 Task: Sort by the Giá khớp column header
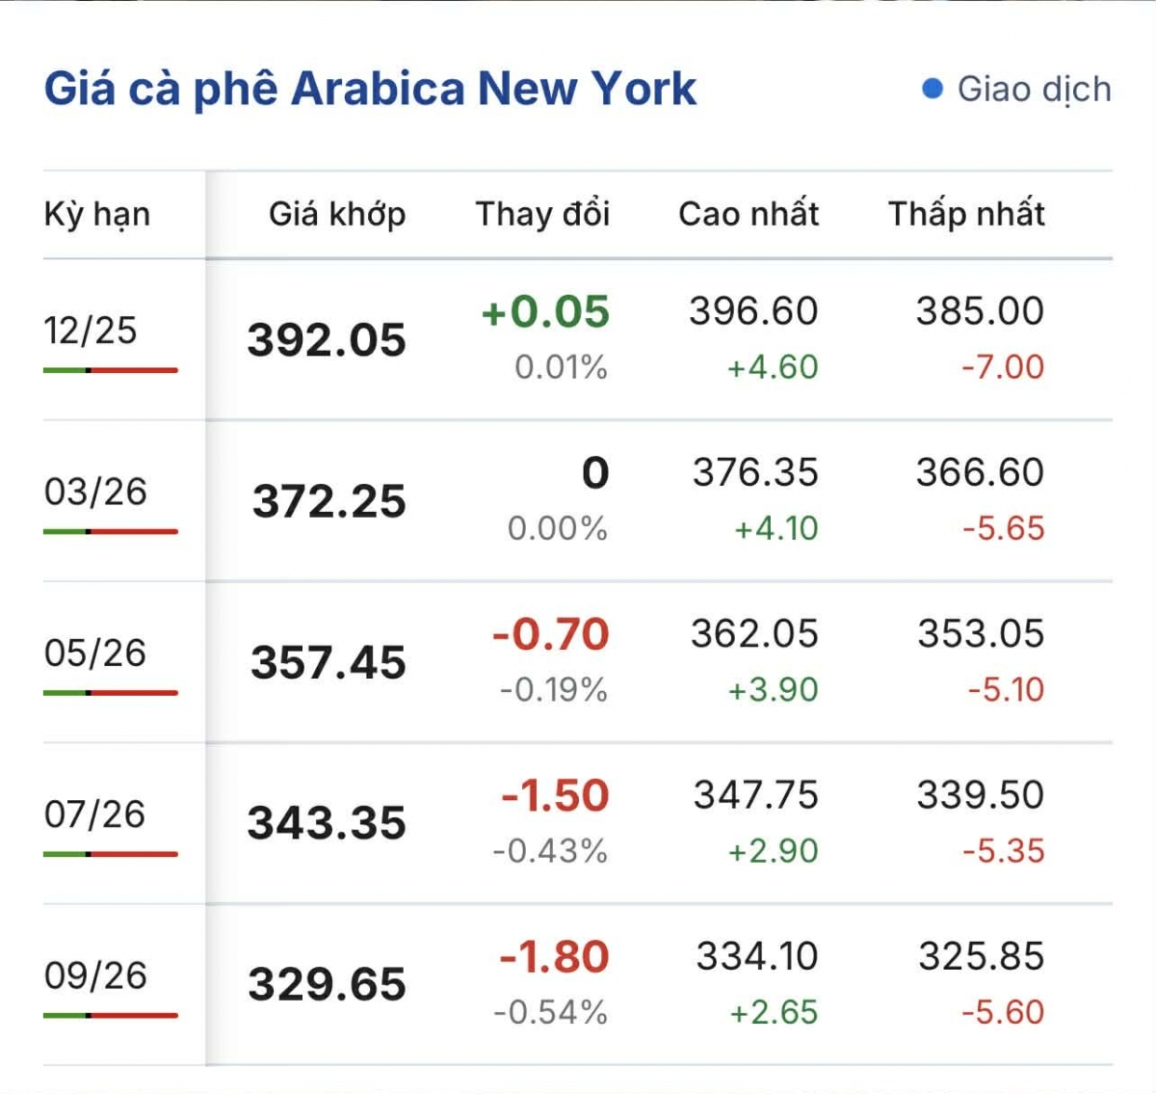(x=337, y=214)
